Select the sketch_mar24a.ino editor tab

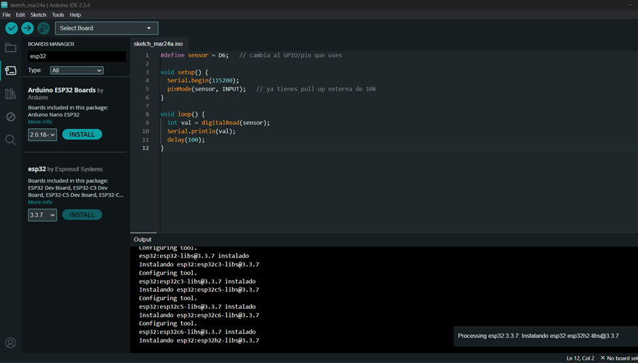pyautogui.click(x=158, y=43)
